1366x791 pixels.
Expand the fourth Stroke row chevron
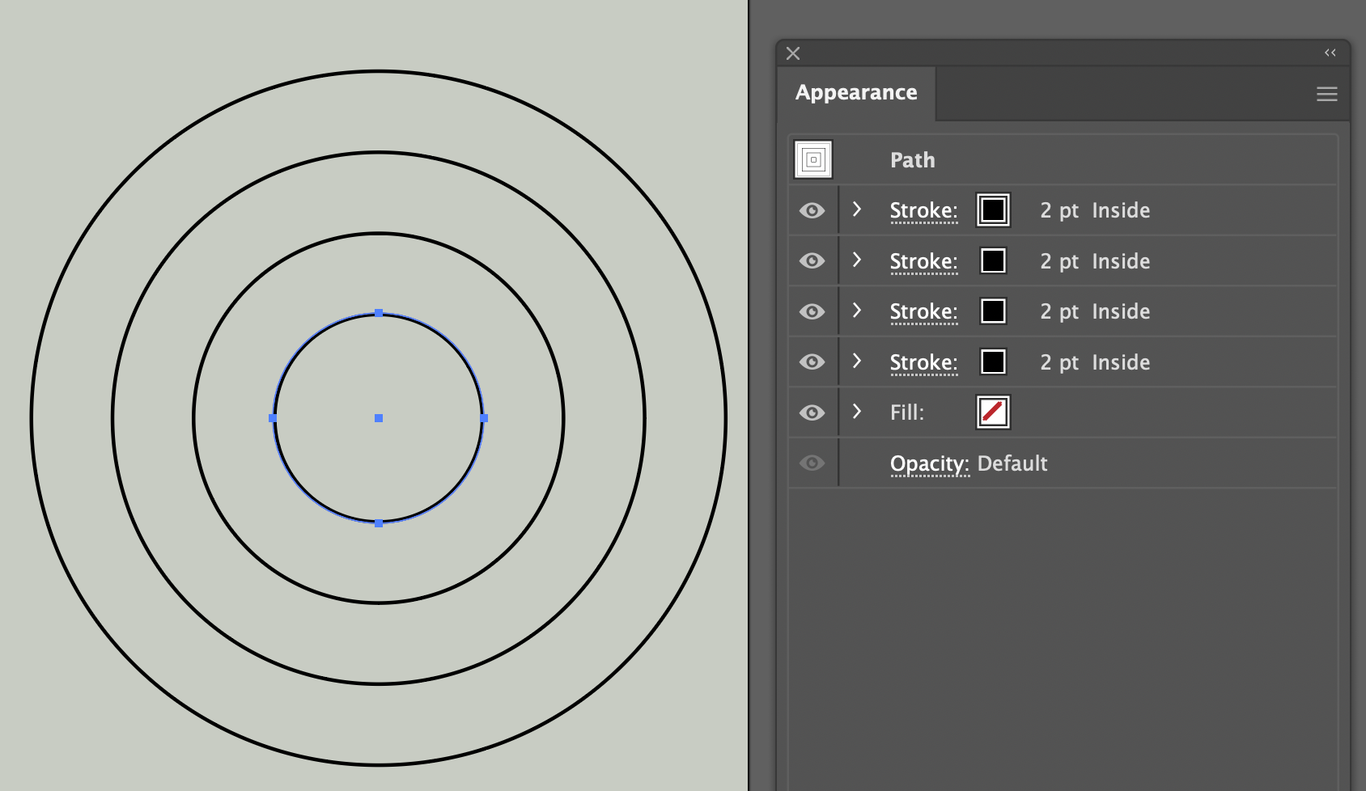point(857,362)
